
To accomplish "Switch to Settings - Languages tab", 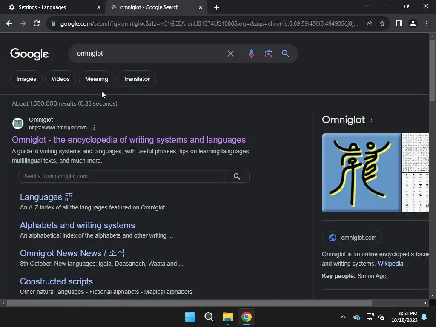I will coord(52,7).
